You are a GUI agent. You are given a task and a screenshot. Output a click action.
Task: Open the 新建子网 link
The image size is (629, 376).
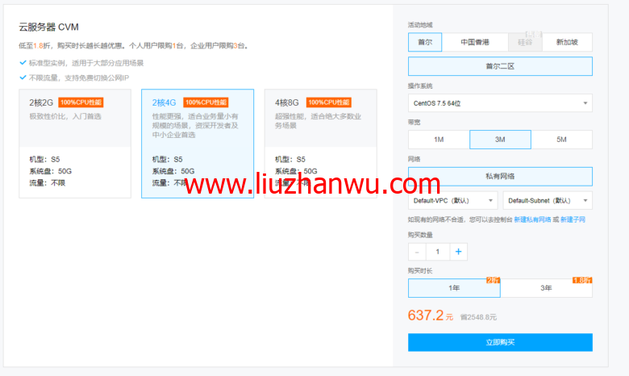click(573, 219)
